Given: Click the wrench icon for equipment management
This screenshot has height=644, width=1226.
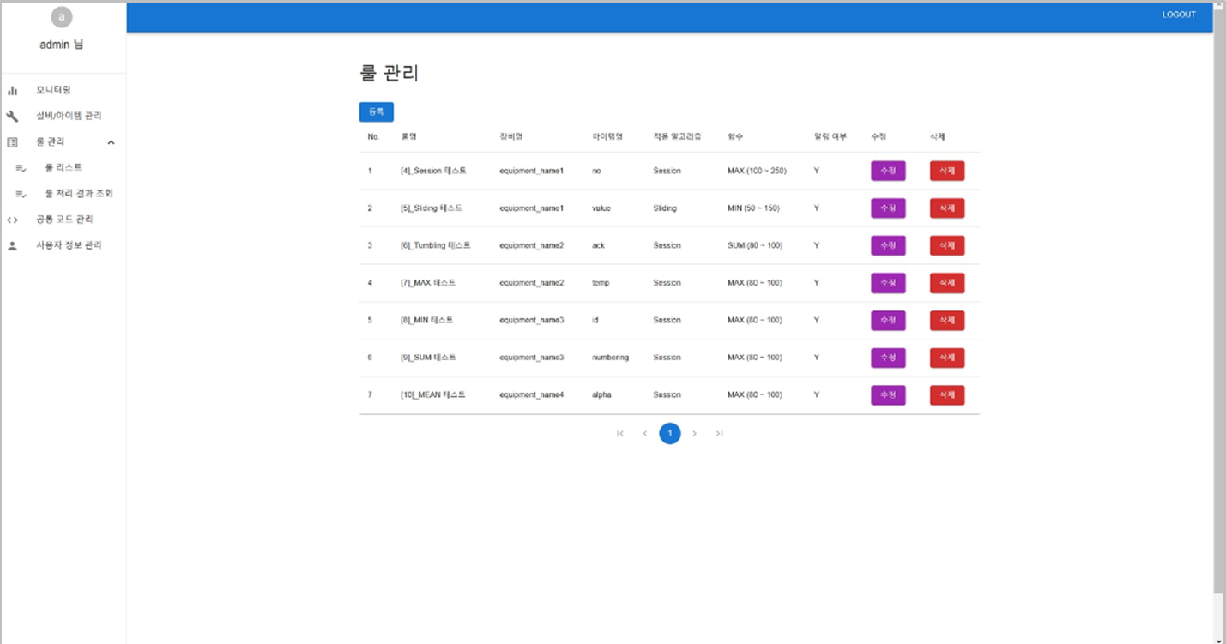Looking at the screenshot, I should (13, 116).
